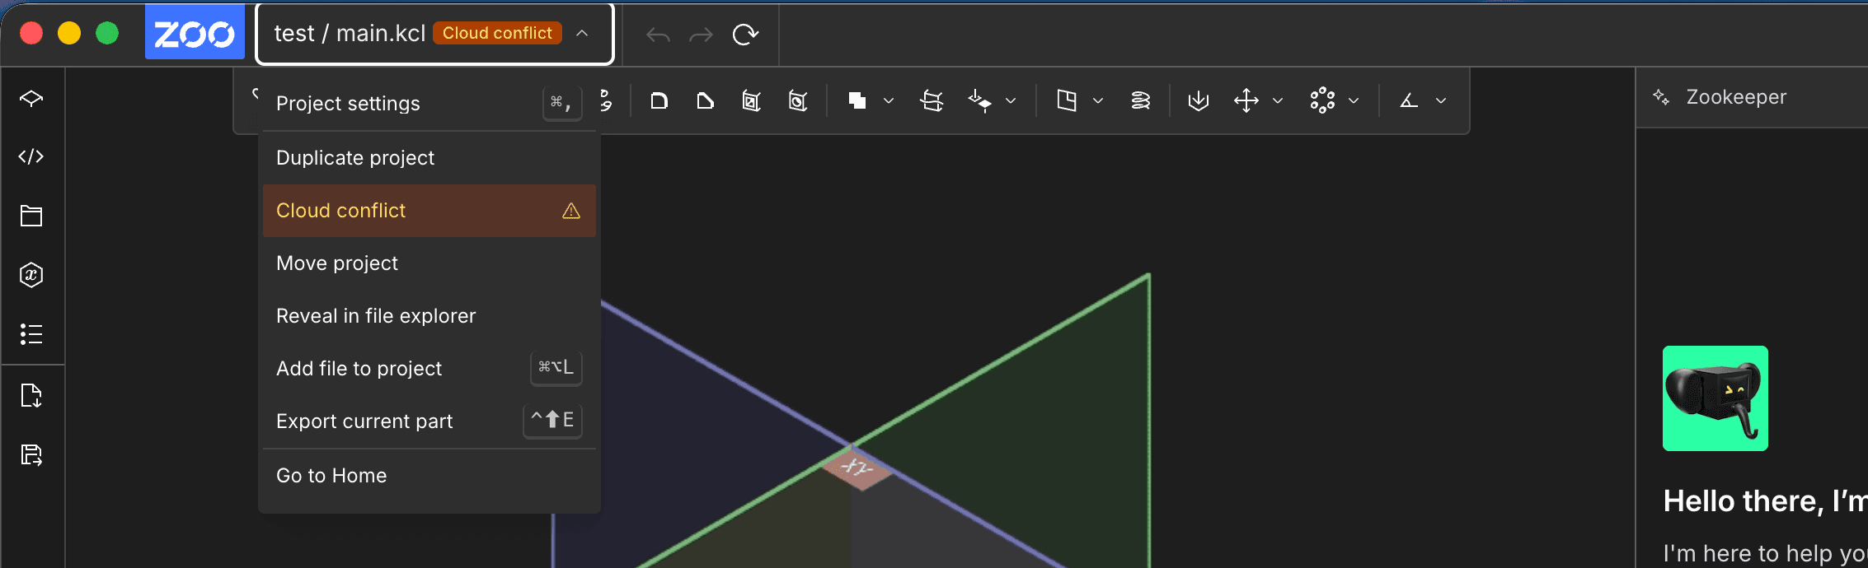Choose Go to Home menu entry
1868x568 pixels.
point(429,476)
